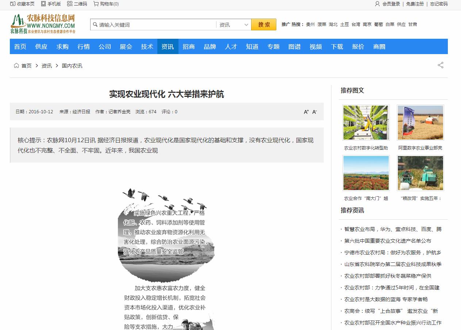
Task: Open news 第六批中国重要农业文化遗产名单公布
Action: 388,241
